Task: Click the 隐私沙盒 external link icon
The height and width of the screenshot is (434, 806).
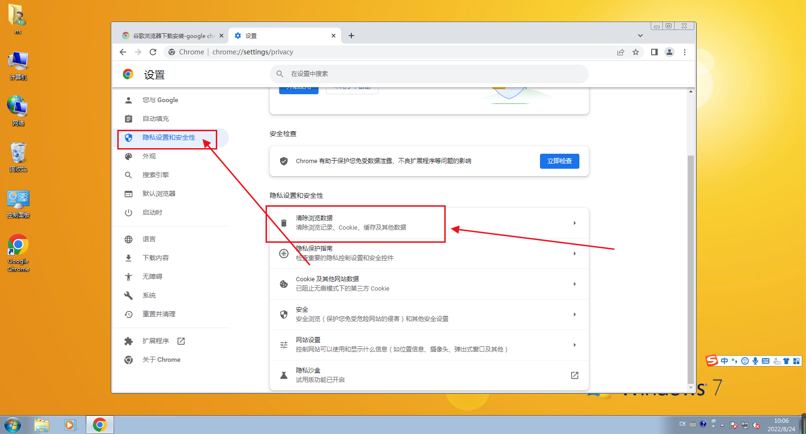Action: coord(575,375)
